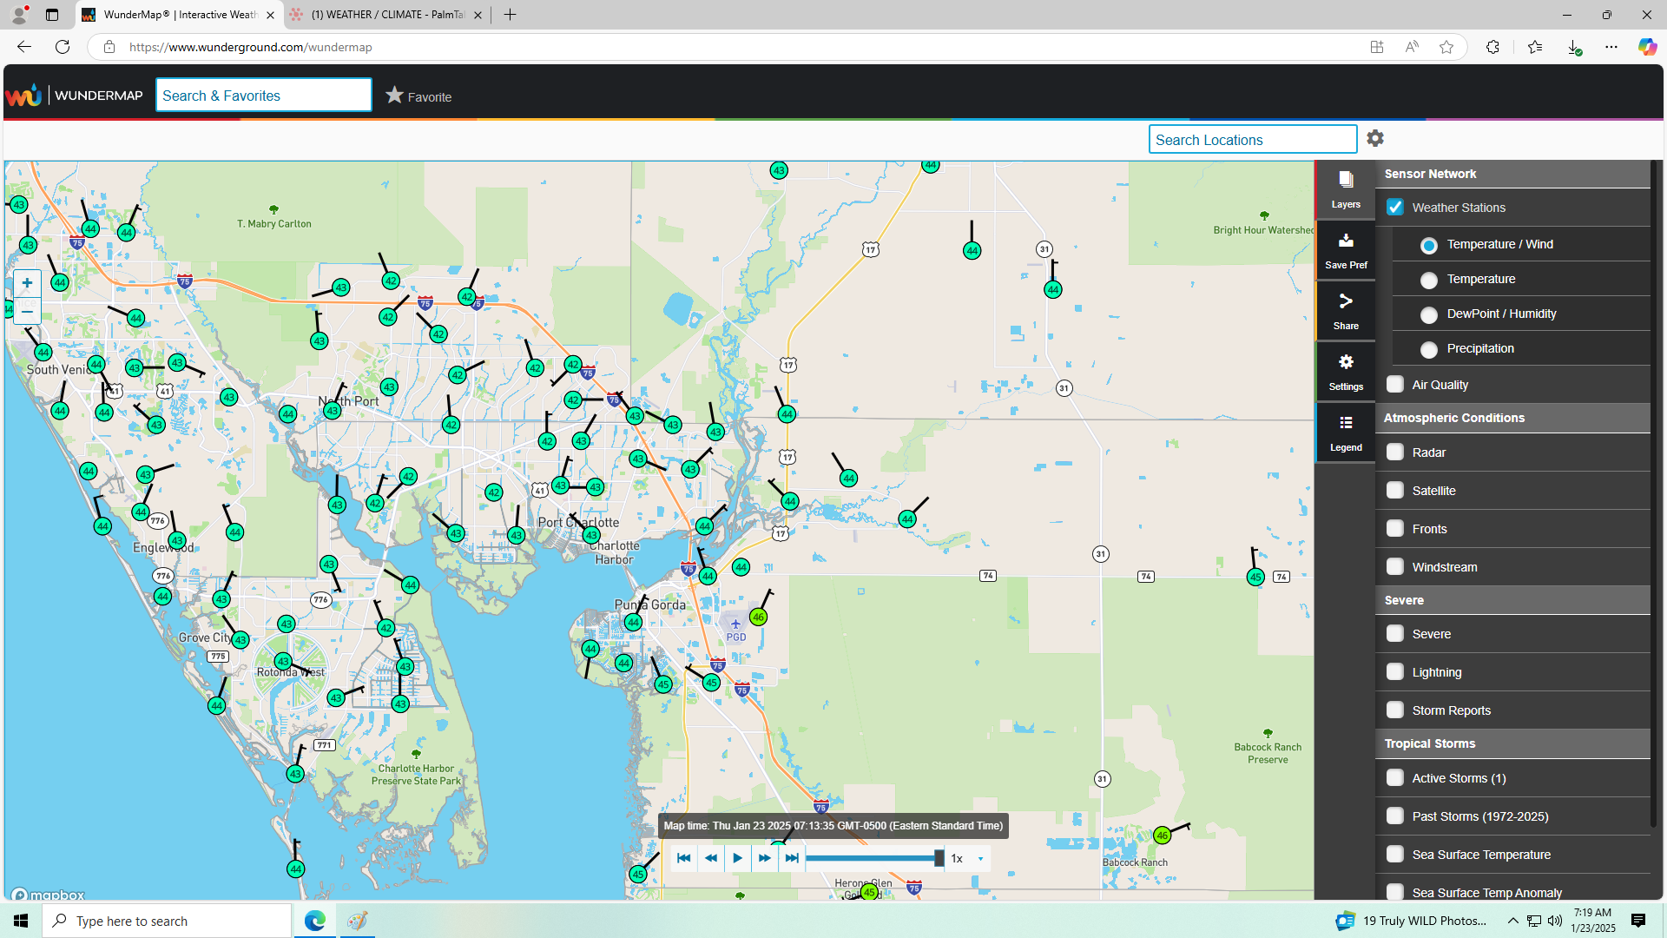Select the DewPoint / Humidity radio option

[x=1429, y=314]
